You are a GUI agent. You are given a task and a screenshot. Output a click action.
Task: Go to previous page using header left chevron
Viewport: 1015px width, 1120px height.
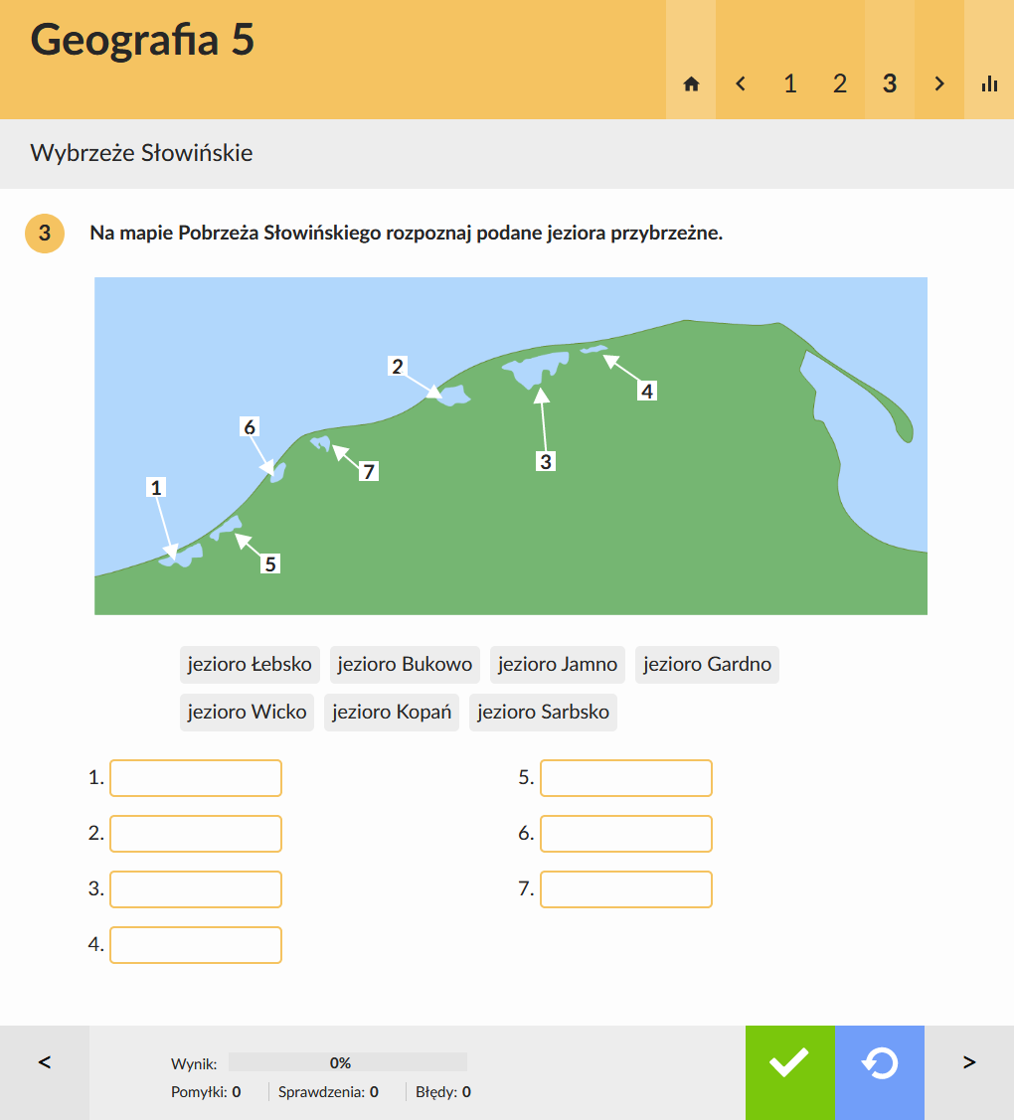point(741,84)
